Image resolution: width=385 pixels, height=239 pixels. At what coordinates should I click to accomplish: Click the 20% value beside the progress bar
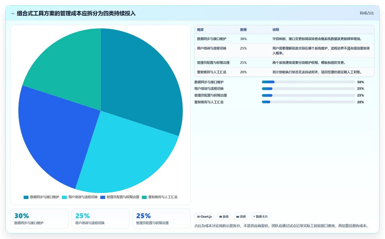(360, 102)
